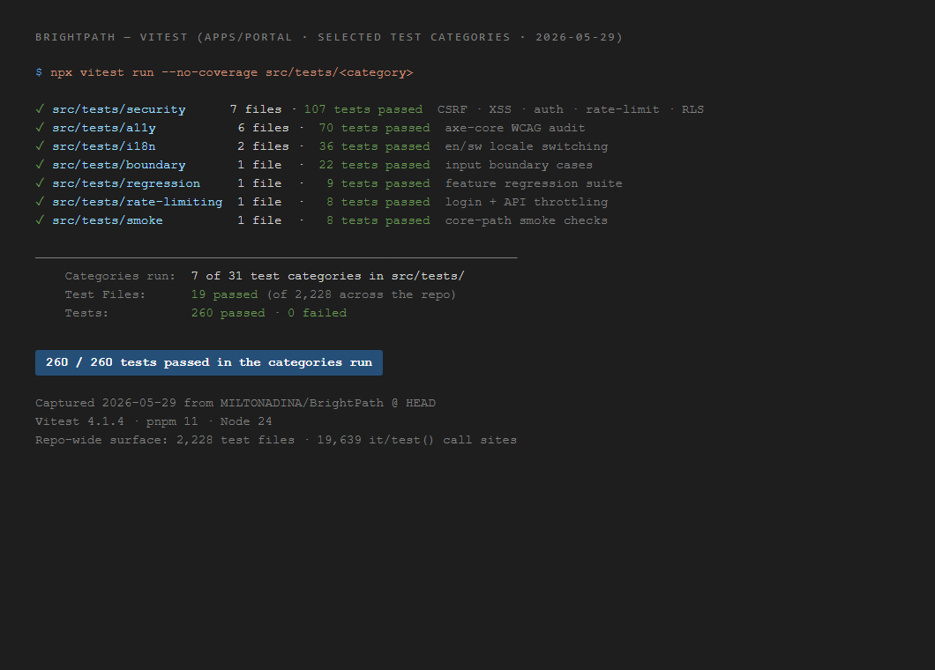Select the src/tests/rate-limiting path
This screenshot has width=935, height=670.
point(137,202)
